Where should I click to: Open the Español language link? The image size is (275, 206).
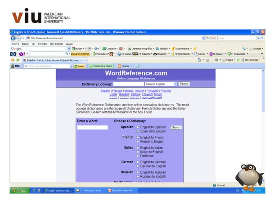pos(105,91)
